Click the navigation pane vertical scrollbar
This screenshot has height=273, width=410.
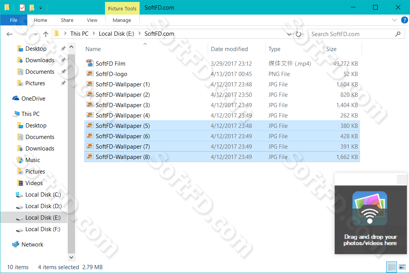pos(71,154)
